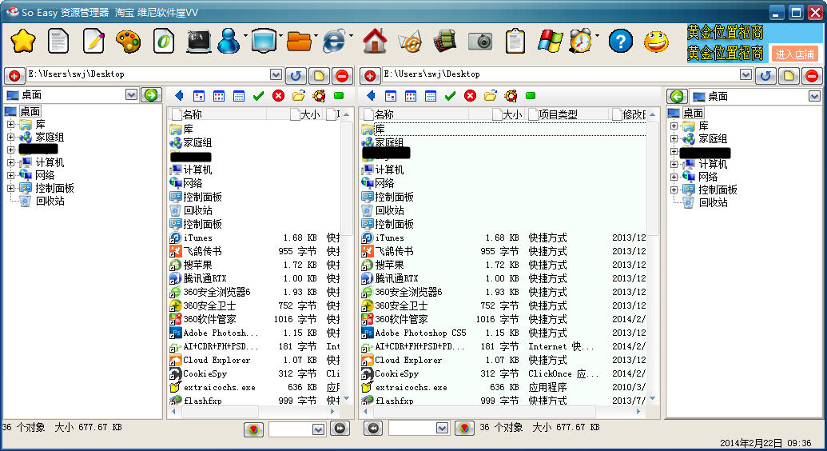
Task: Click the plain text document icon beside the star
Action: pos(58,42)
